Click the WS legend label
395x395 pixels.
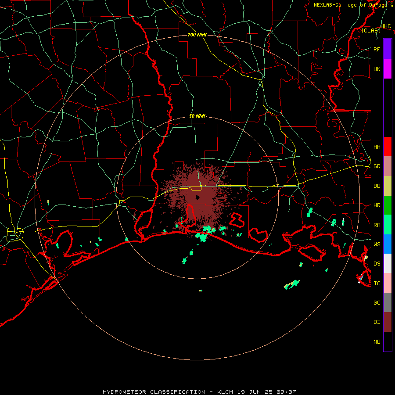pos(377,244)
